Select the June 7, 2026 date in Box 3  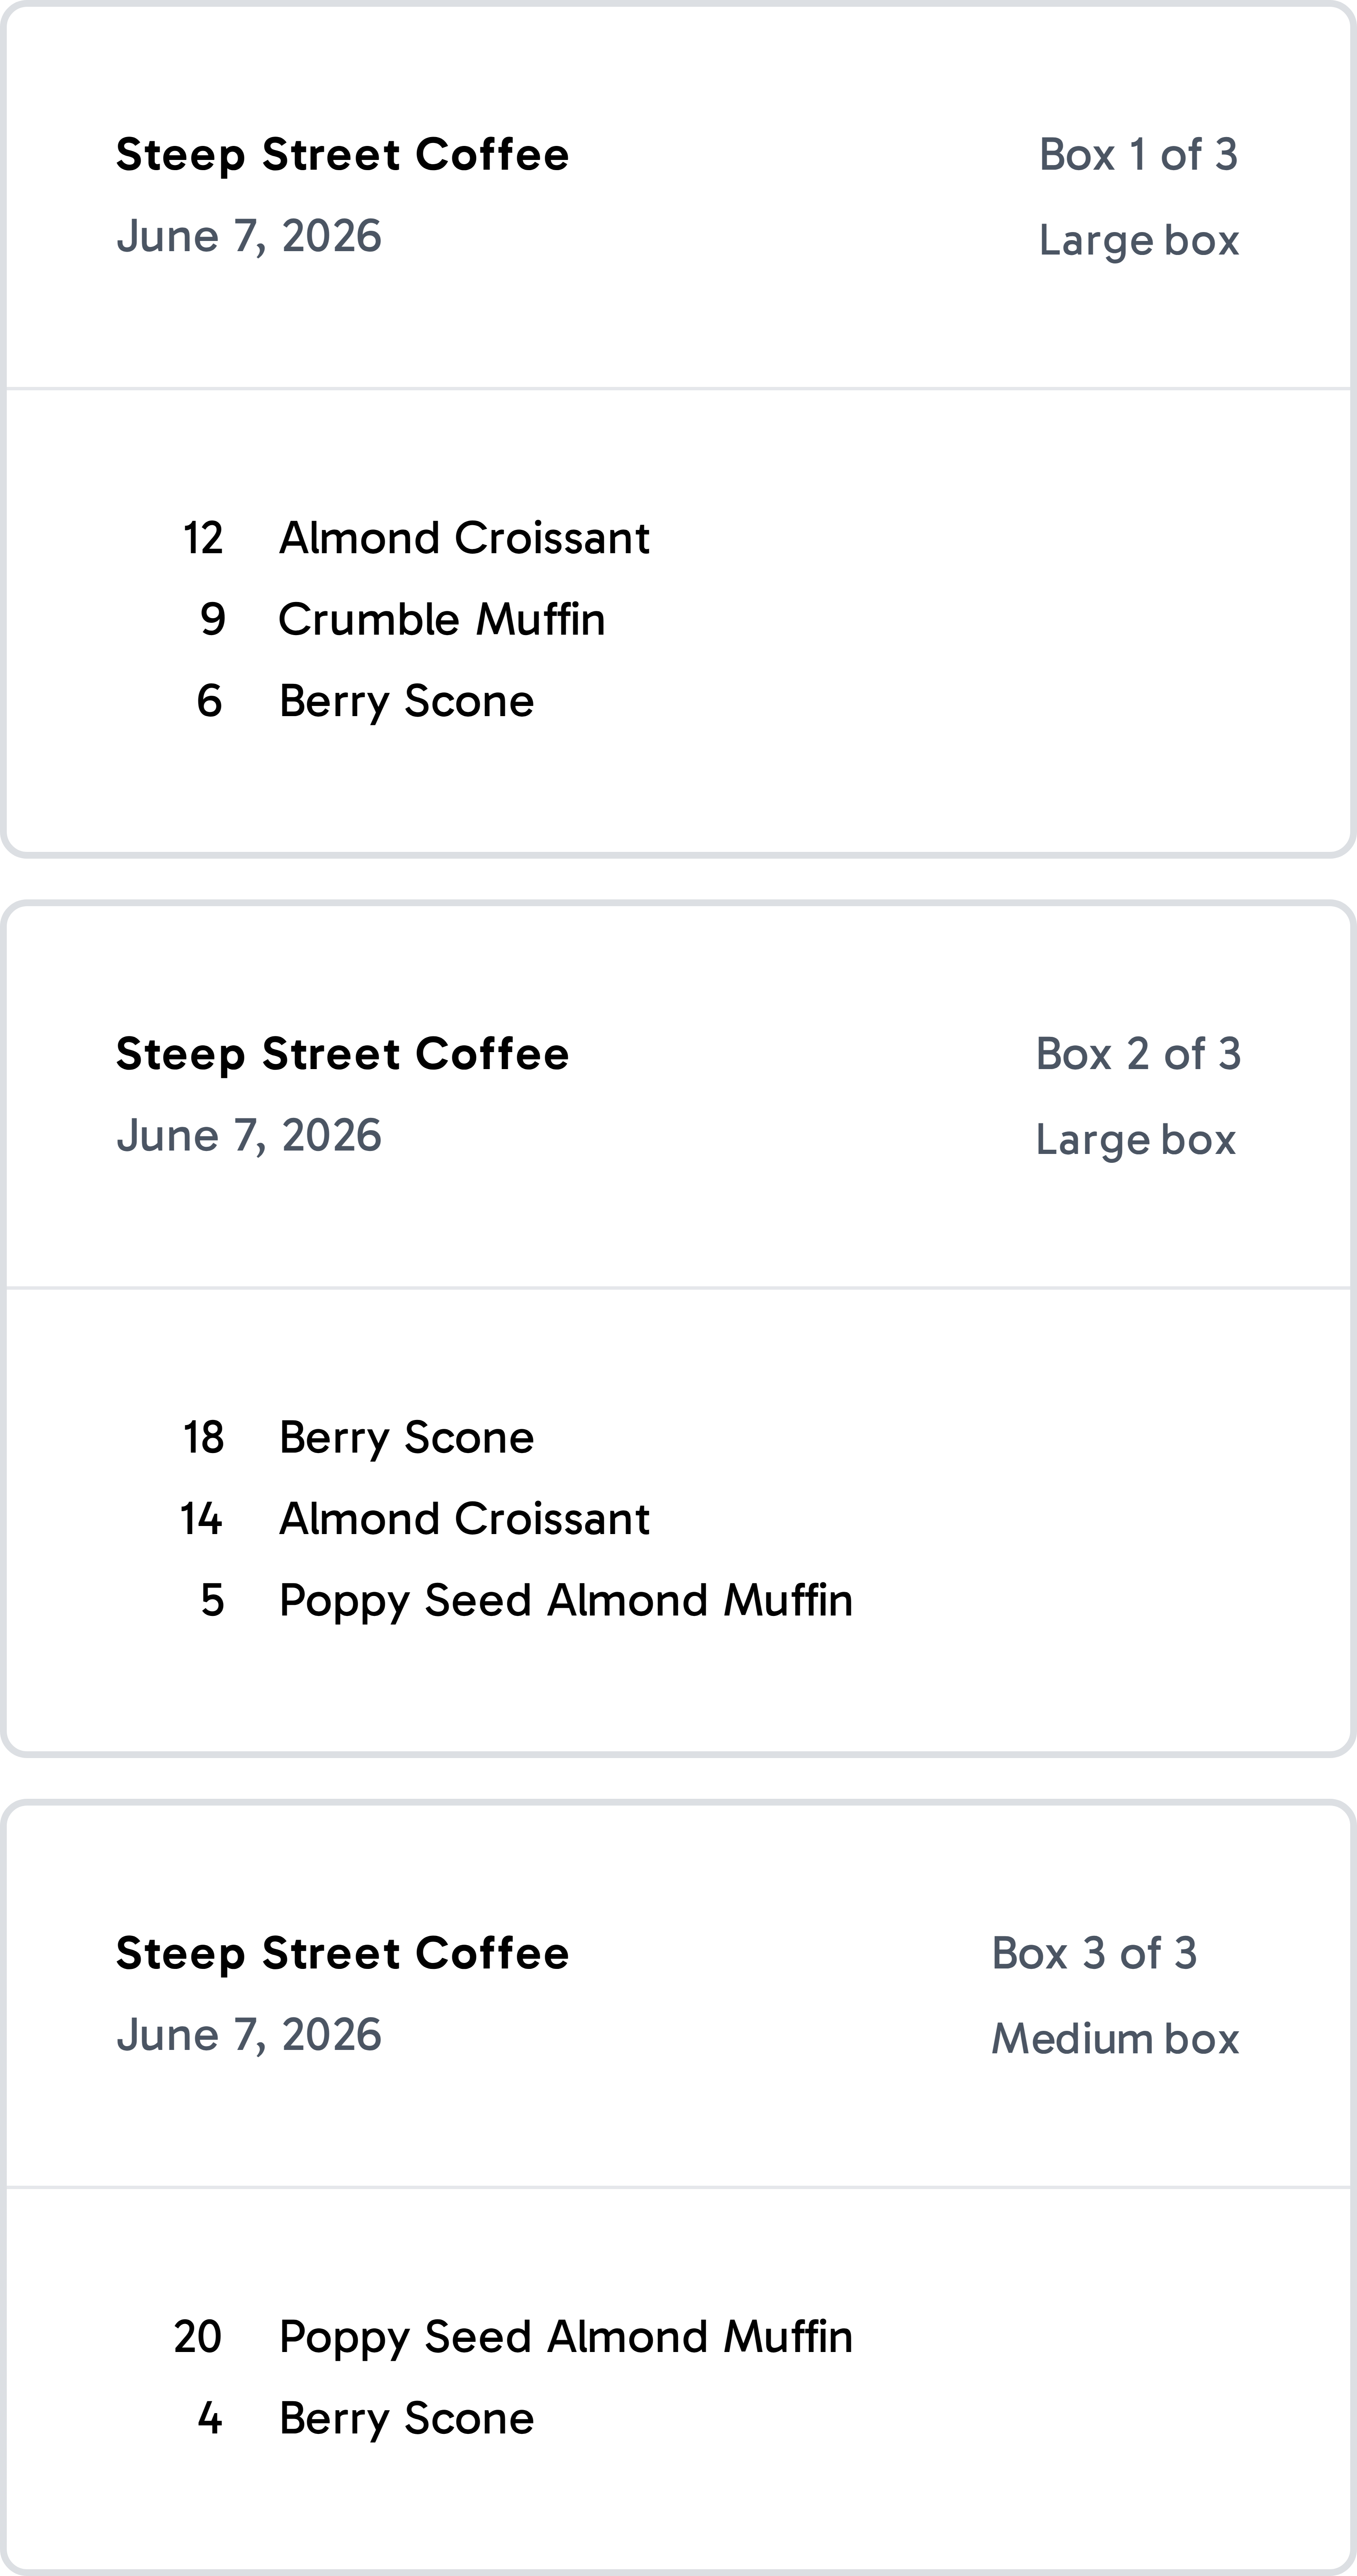249,2035
